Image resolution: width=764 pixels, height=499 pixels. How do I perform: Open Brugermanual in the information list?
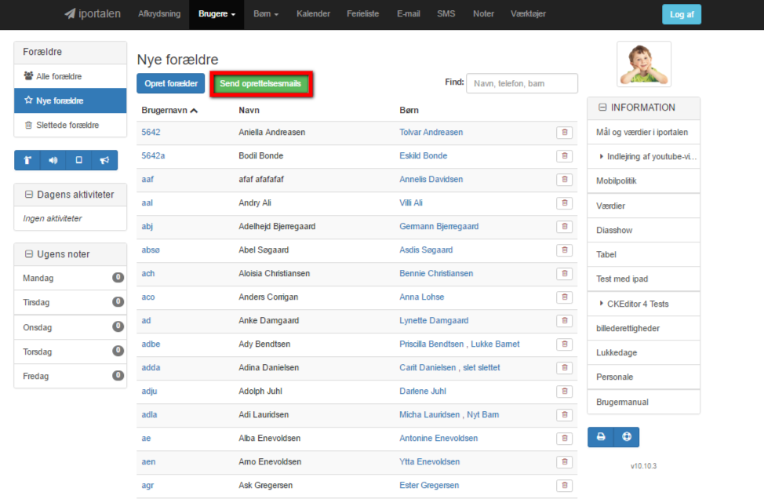(x=644, y=402)
